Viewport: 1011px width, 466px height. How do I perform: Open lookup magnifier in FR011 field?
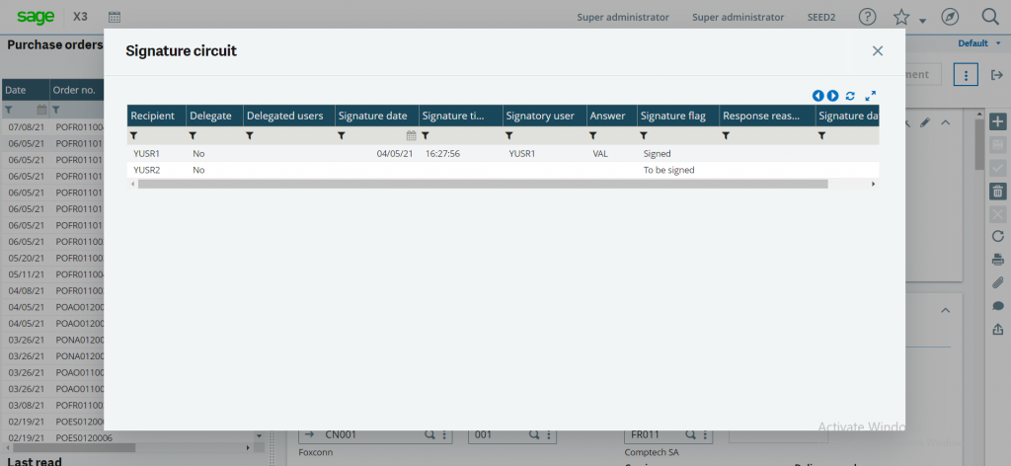pyautogui.click(x=690, y=434)
